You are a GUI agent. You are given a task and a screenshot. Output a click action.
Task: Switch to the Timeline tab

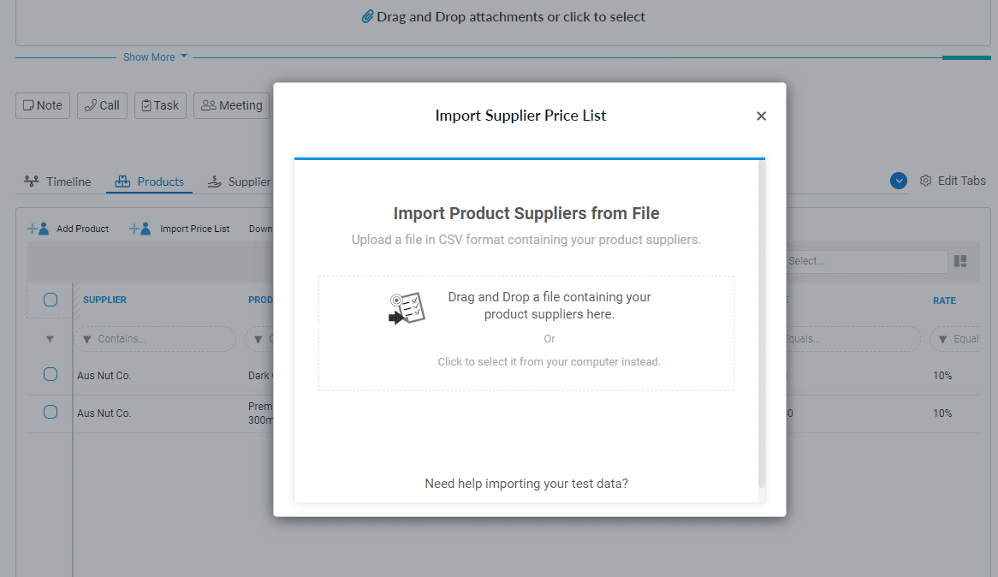point(57,181)
